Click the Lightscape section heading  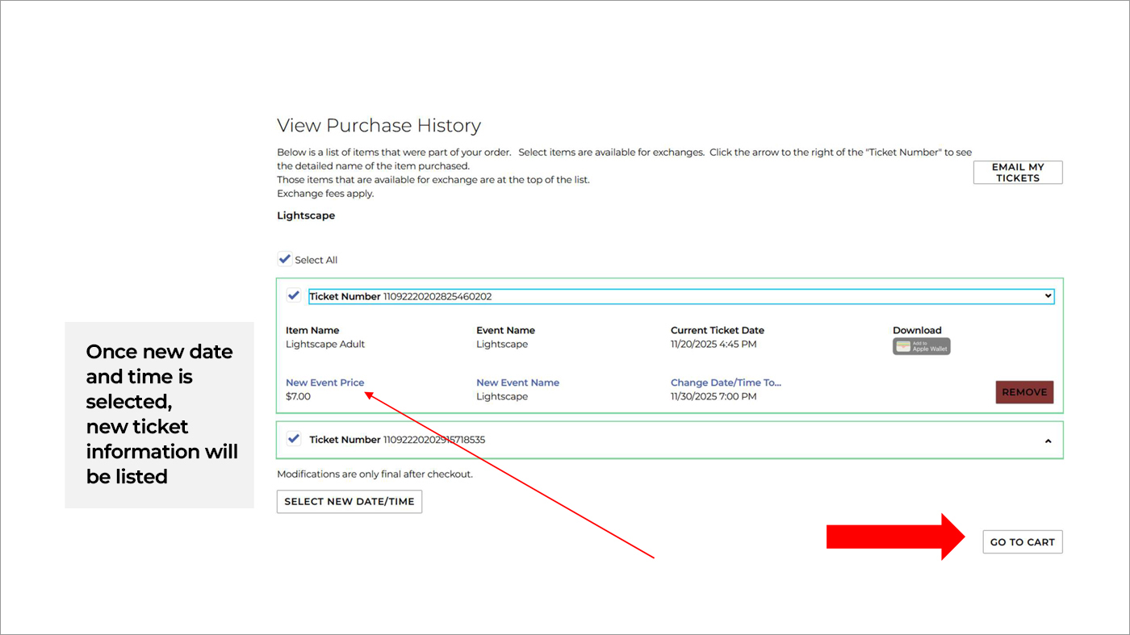click(306, 215)
